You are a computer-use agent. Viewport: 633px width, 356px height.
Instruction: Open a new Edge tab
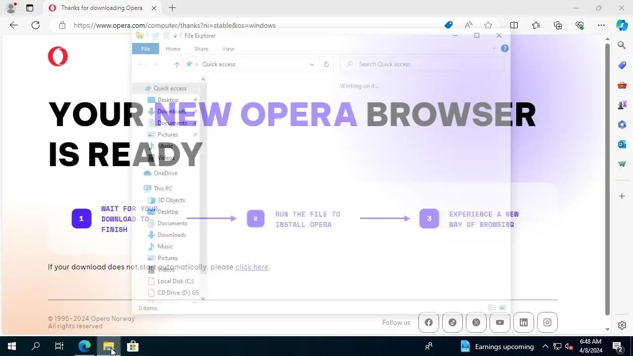tap(172, 8)
